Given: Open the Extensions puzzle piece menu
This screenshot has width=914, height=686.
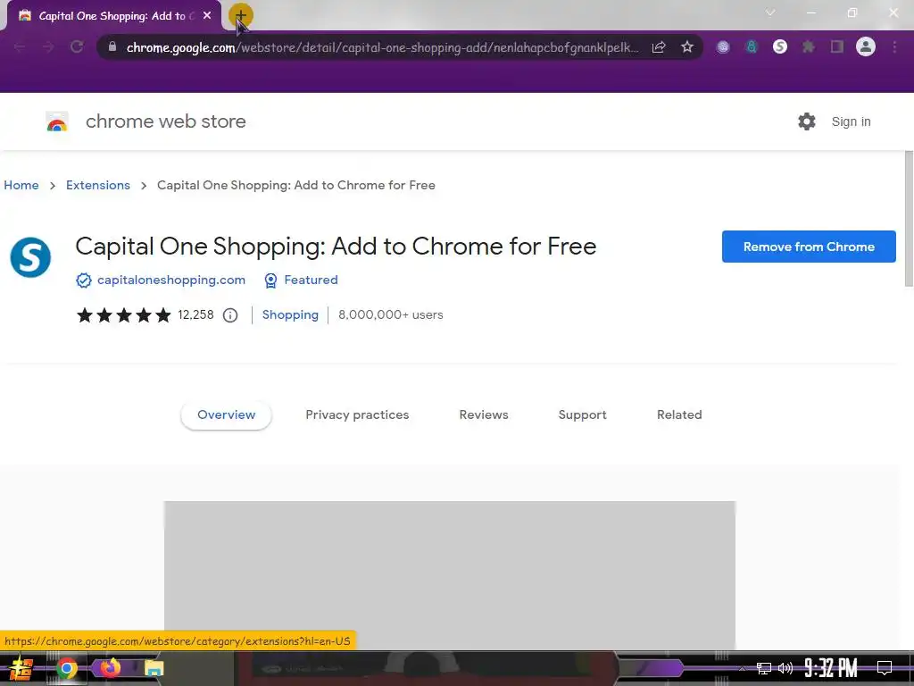Looking at the screenshot, I should (809, 47).
